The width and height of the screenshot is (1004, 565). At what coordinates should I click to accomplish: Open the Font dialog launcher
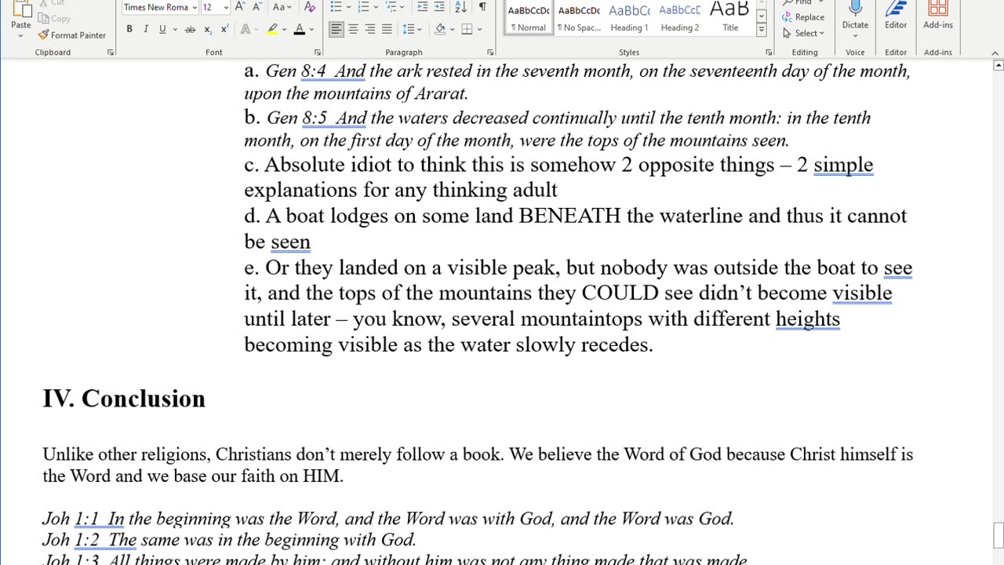point(318,53)
